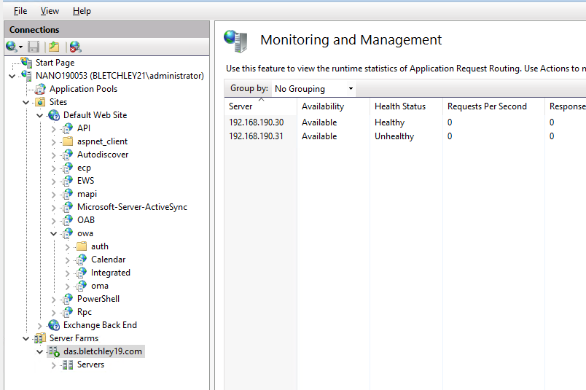586x390 pixels.
Task: Click the save connections disk icon
Action: click(x=34, y=47)
